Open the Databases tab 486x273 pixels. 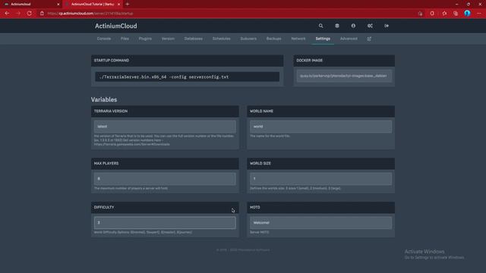point(194,39)
